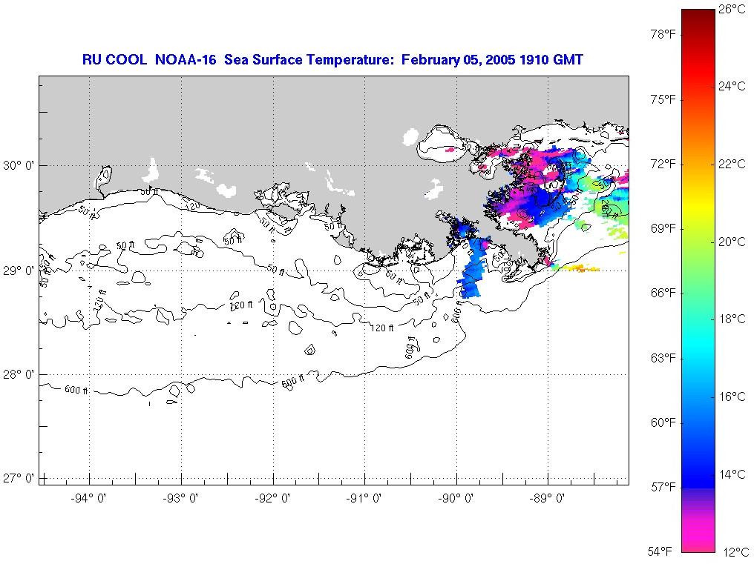Click the 60°F Fahrenheit scale label

(663, 422)
